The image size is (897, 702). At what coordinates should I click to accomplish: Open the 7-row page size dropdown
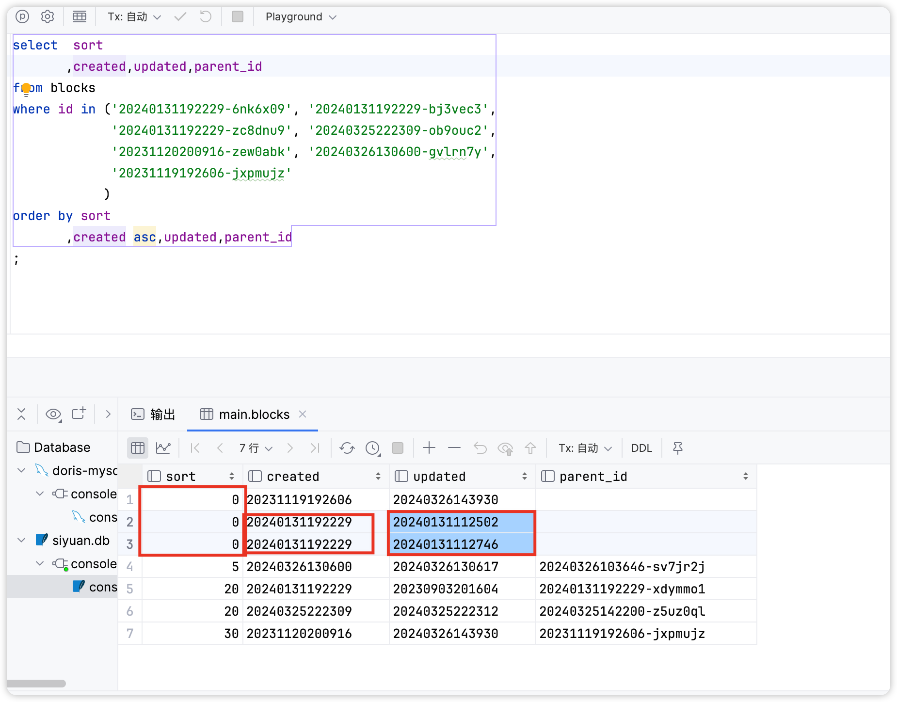pyautogui.click(x=256, y=448)
